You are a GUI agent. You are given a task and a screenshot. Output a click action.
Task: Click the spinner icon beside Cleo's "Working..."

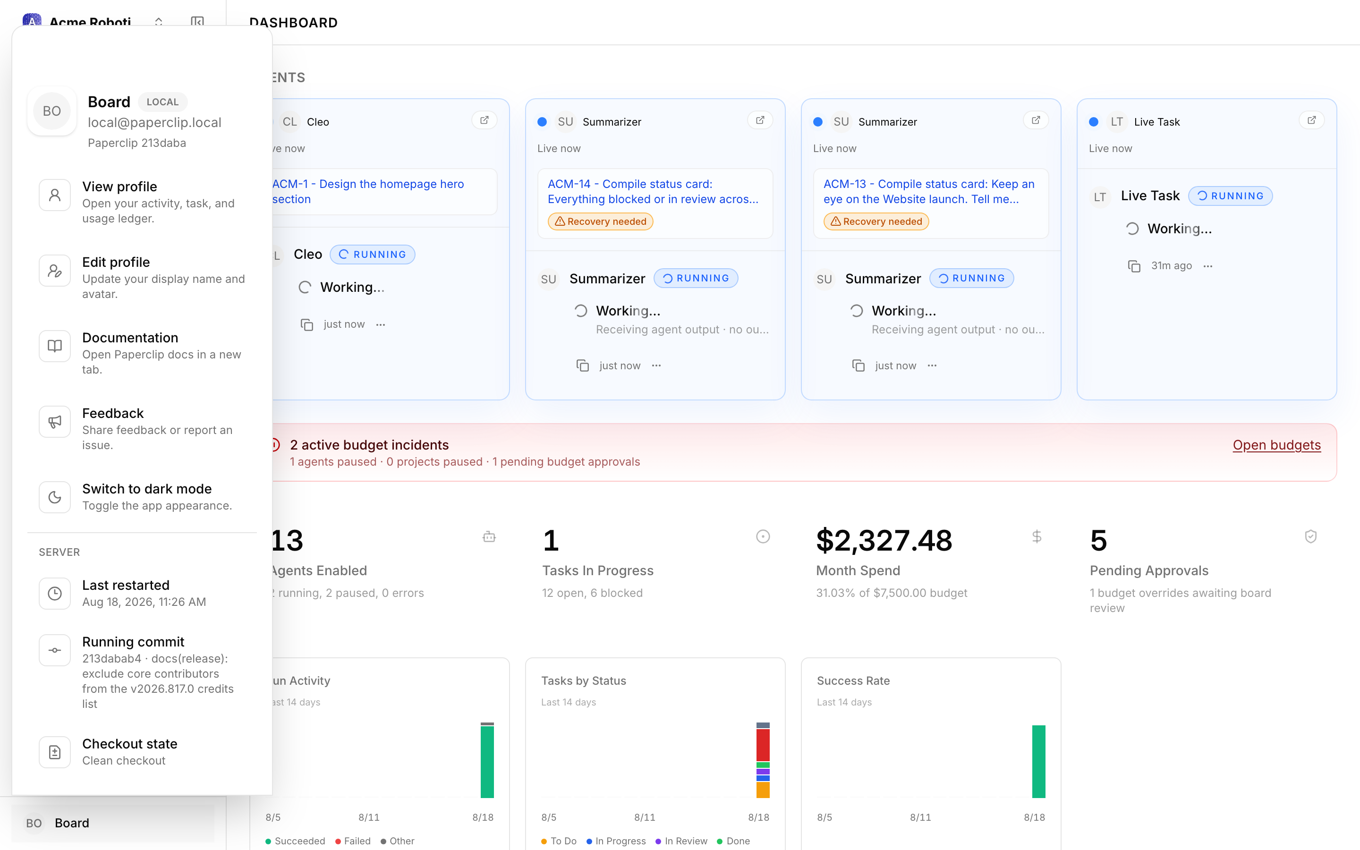(x=305, y=287)
